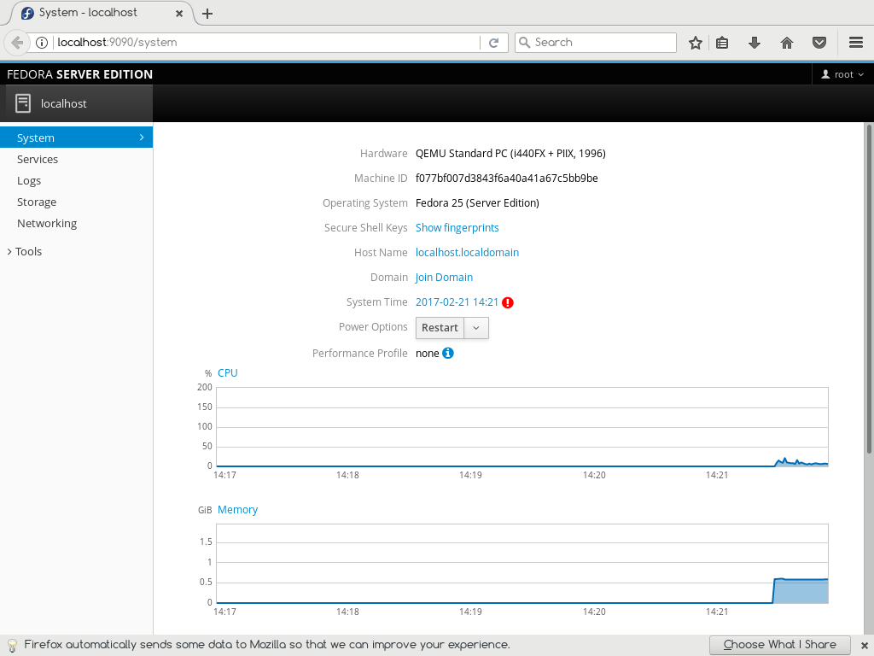874x656 pixels.
Task: Open Networking in the sidebar
Action: pos(76,223)
